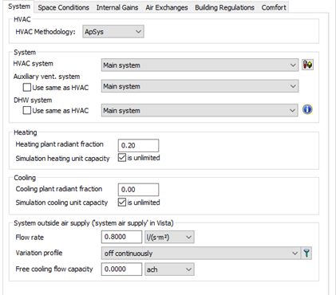This screenshot has height=295, width=336.
Task: Open the variation profile dropdown
Action: click(201, 253)
